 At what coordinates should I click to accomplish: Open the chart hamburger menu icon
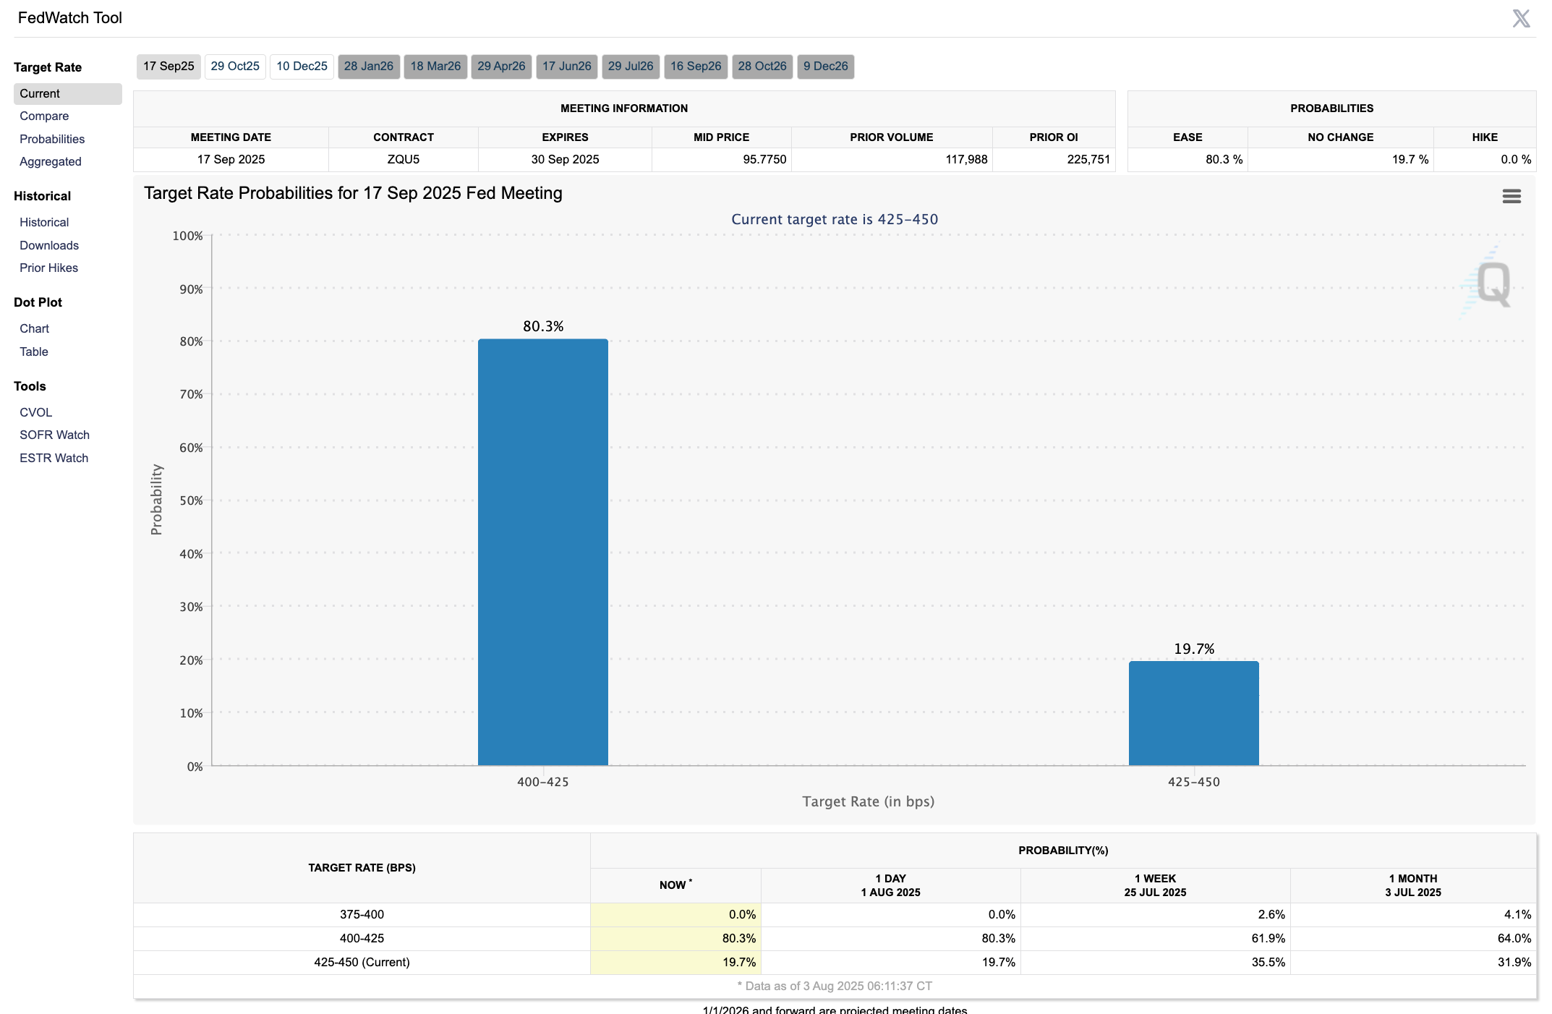(1511, 196)
